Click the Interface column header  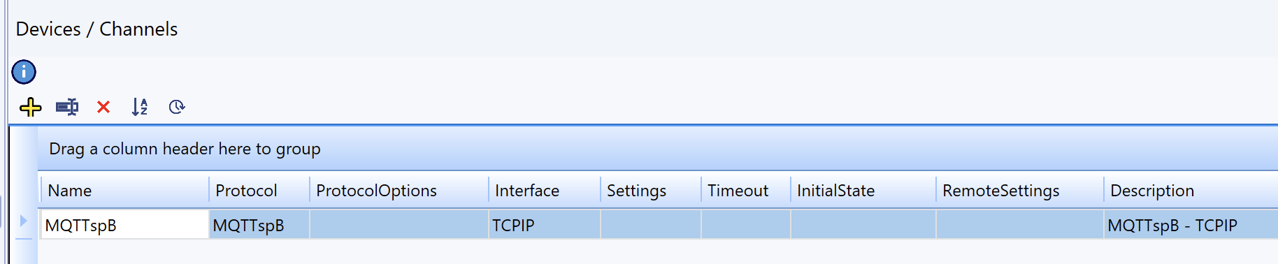click(545, 190)
